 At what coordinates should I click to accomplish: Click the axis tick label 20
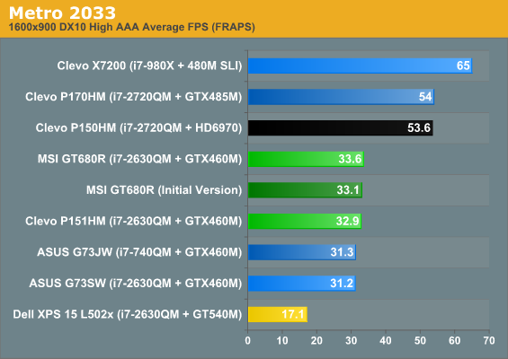tap(316, 340)
